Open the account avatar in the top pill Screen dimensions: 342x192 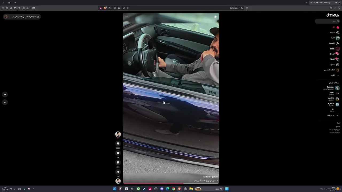[x=6, y=17]
